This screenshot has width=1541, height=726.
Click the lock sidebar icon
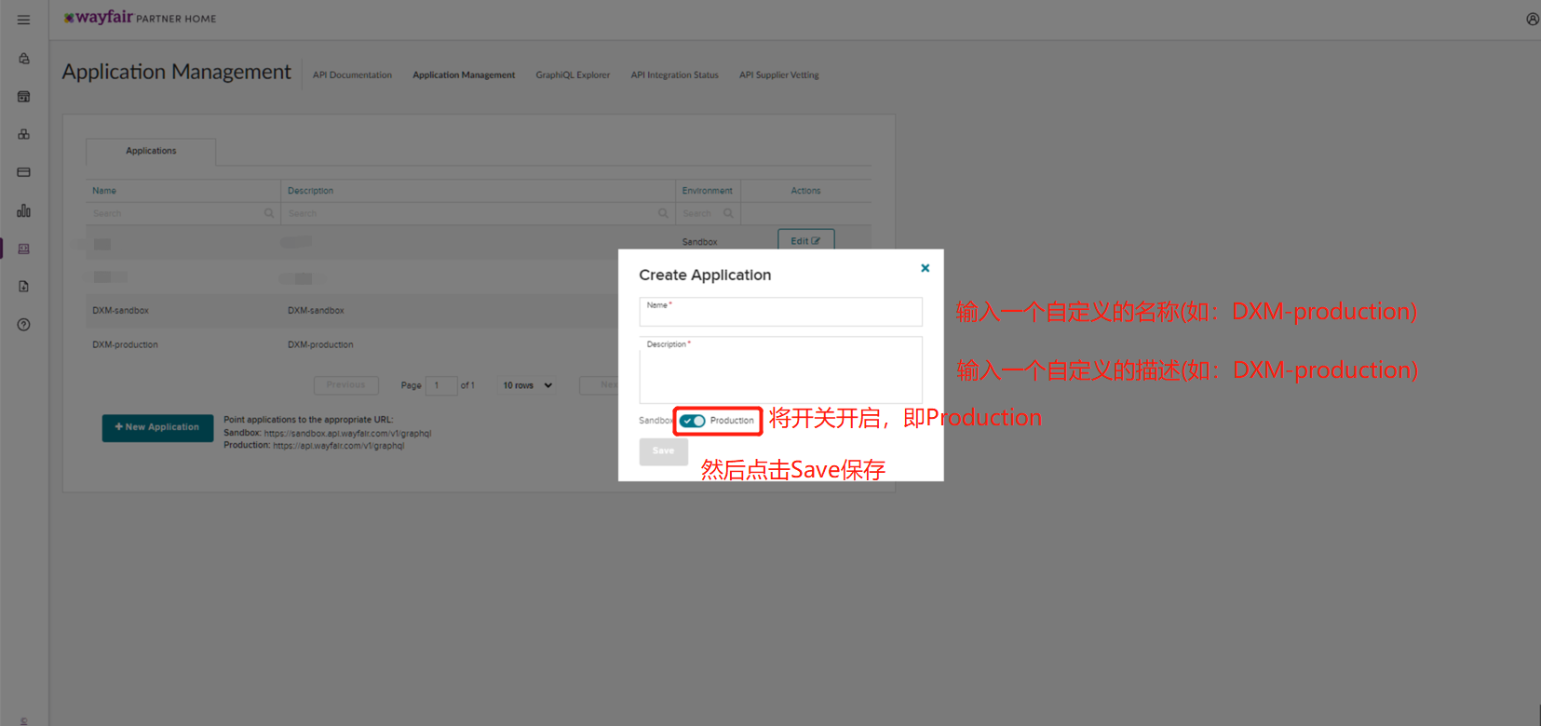[24, 59]
